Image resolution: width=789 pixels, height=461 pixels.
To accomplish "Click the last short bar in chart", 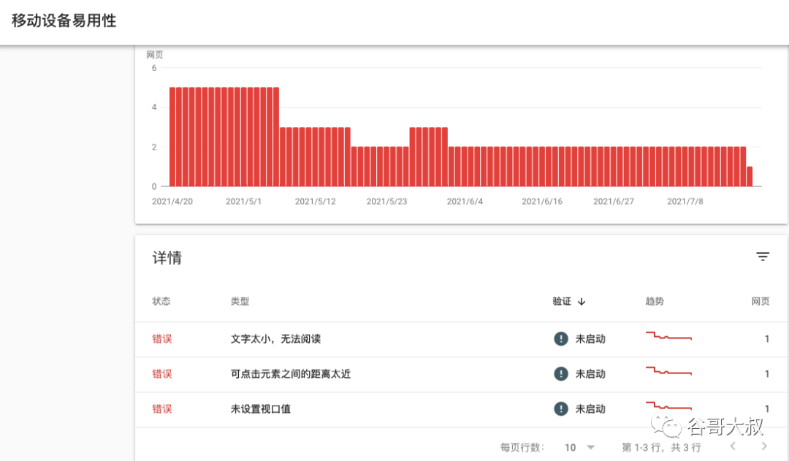I will coord(750,177).
